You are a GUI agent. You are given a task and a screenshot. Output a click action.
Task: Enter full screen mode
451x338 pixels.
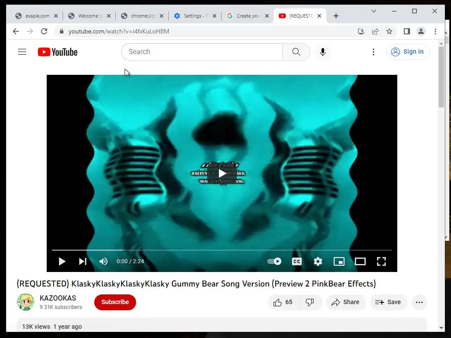(381, 261)
